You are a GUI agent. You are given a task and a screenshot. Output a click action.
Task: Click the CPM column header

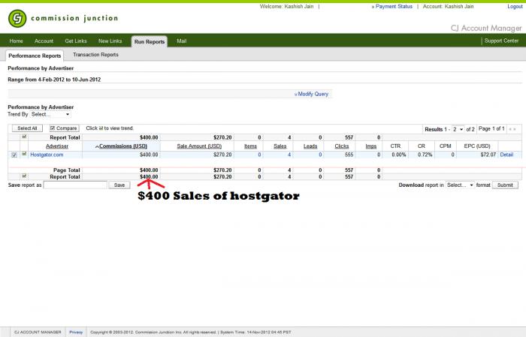tap(445, 146)
